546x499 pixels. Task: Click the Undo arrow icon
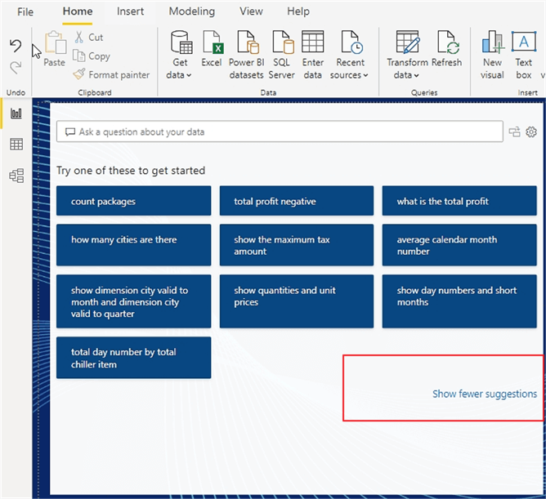point(16,46)
